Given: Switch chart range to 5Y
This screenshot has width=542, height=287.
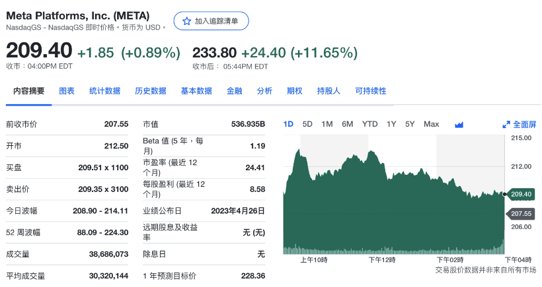Looking at the screenshot, I should coord(410,124).
